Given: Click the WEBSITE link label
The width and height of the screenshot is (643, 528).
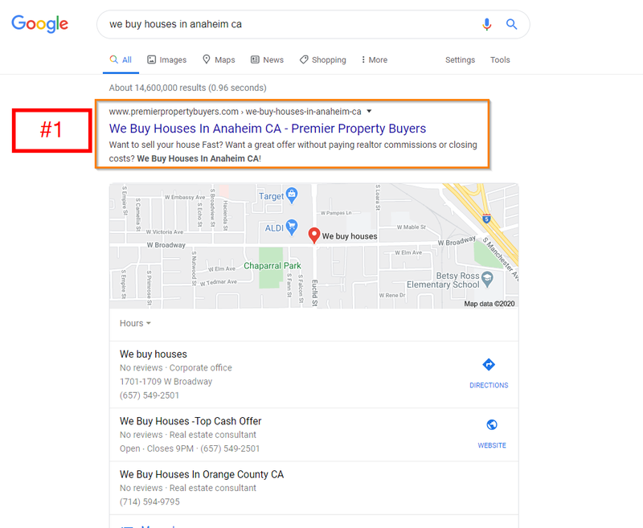Looking at the screenshot, I should pos(492,445).
